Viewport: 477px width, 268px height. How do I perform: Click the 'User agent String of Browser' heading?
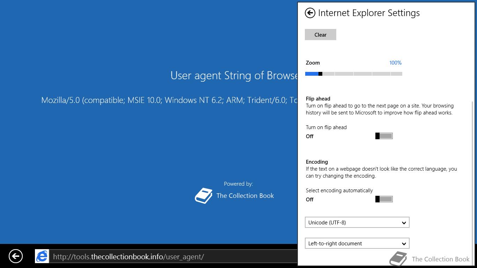tap(234, 75)
